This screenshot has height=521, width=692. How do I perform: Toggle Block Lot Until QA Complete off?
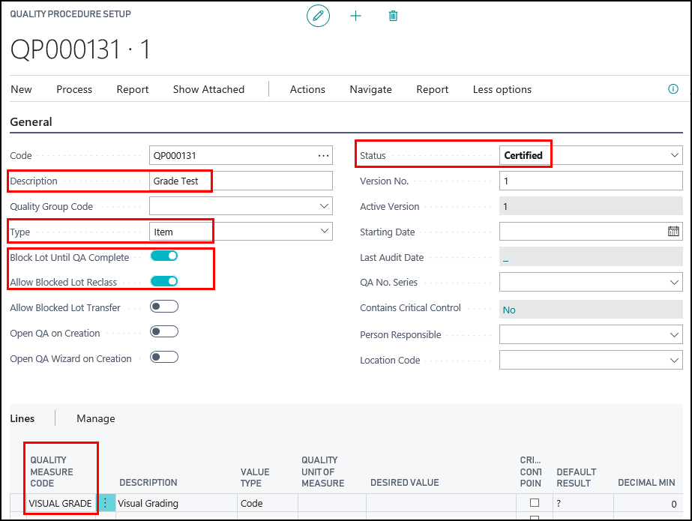tap(164, 256)
